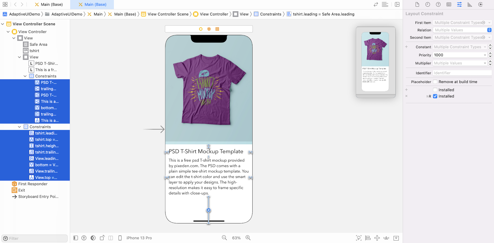Toggle the document outline sidebar button
This screenshot has width=494, height=243.
point(76,238)
